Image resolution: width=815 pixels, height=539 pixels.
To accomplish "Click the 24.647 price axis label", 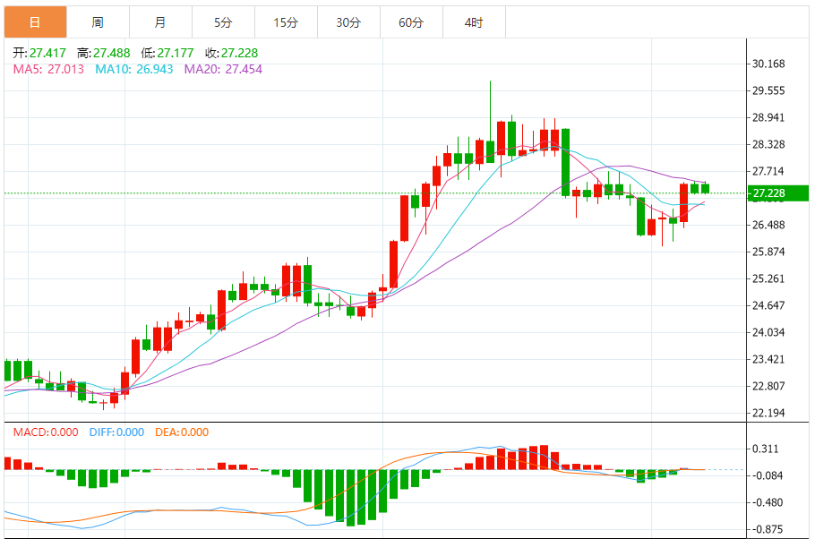I will tap(768, 305).
